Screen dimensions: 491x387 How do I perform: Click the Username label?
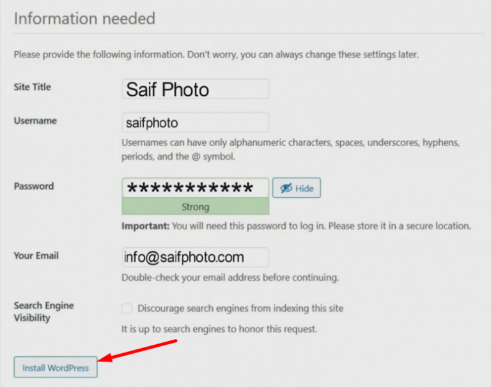(35, 121)
